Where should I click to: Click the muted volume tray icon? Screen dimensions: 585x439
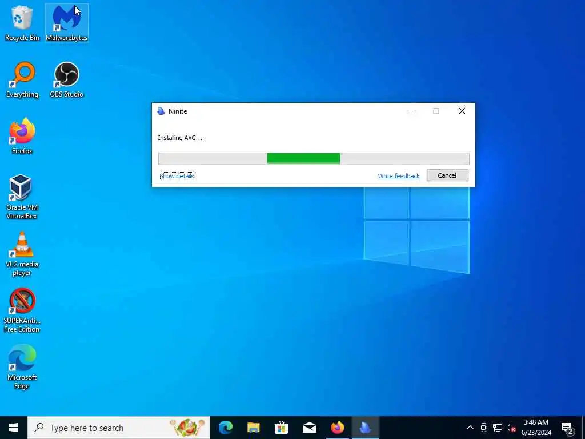pyautogui.click(x=511, y=428)
